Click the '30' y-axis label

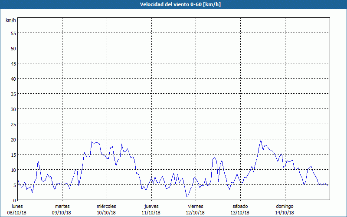point(13,109)
